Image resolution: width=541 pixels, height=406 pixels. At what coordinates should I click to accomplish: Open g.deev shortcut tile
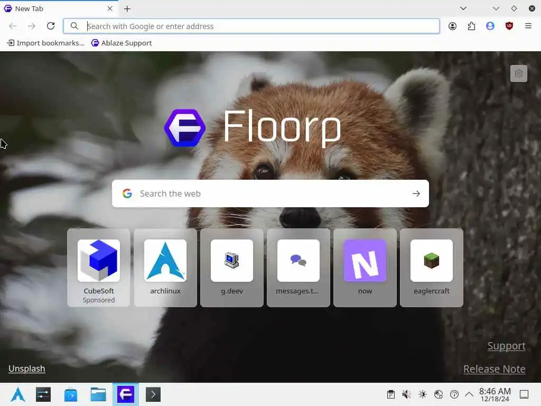[x=232, y=267]
